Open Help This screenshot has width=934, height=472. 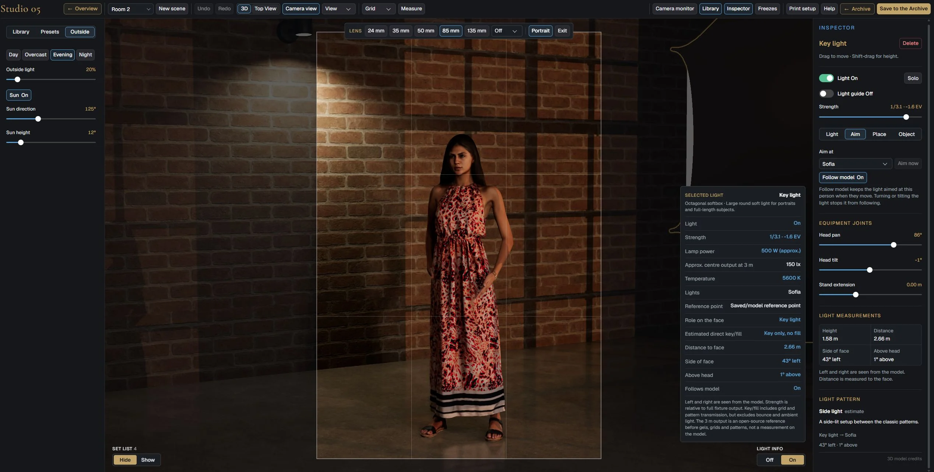click(x=829, y=9)
